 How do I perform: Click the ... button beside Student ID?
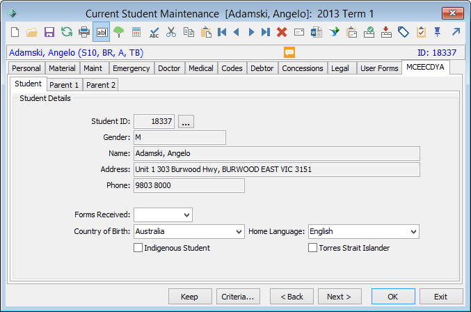[x=186, y=121]
